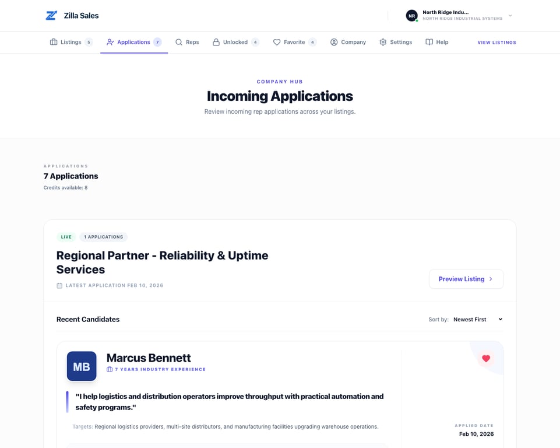The width and height of the screenshot is (560, 448).
Task: Click the Marcus Bennett quote text
Action: tap(229, 402)
